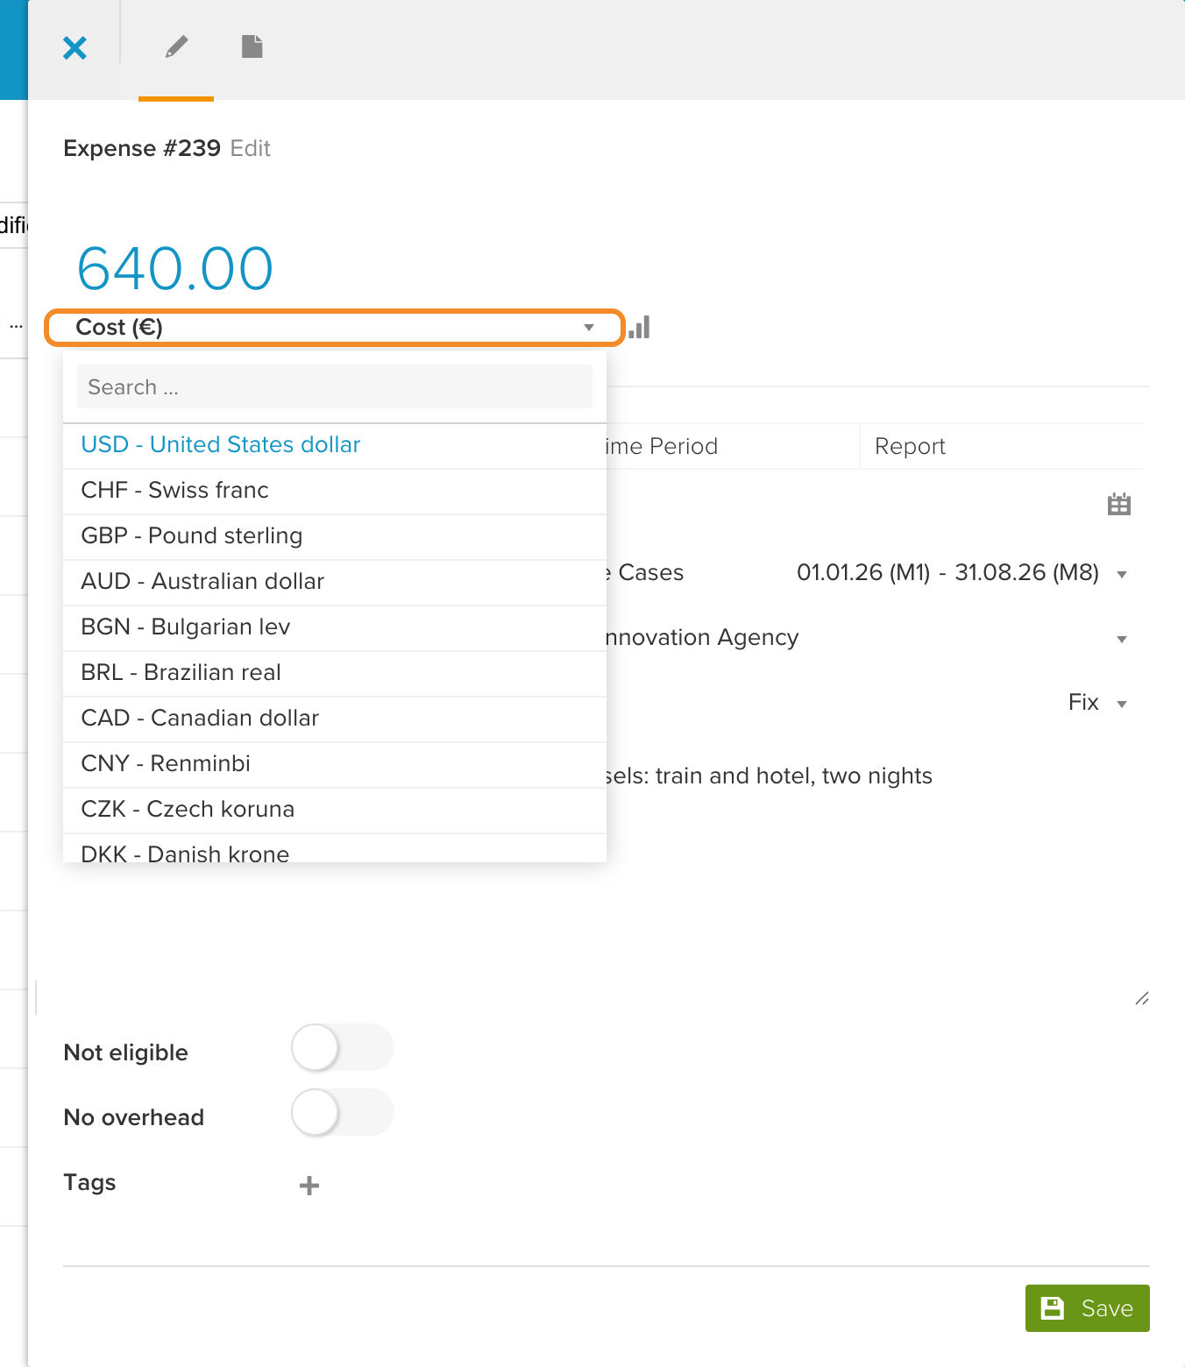1185x1367 pixels.
Task: Grab the description box resize handle
Action: [x=1141, y=998]
